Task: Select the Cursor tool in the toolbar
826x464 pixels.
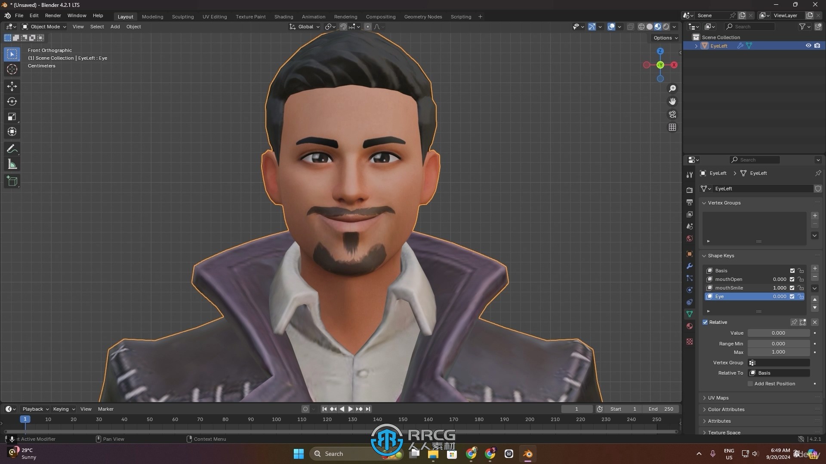Action: [x=12, y=69]
